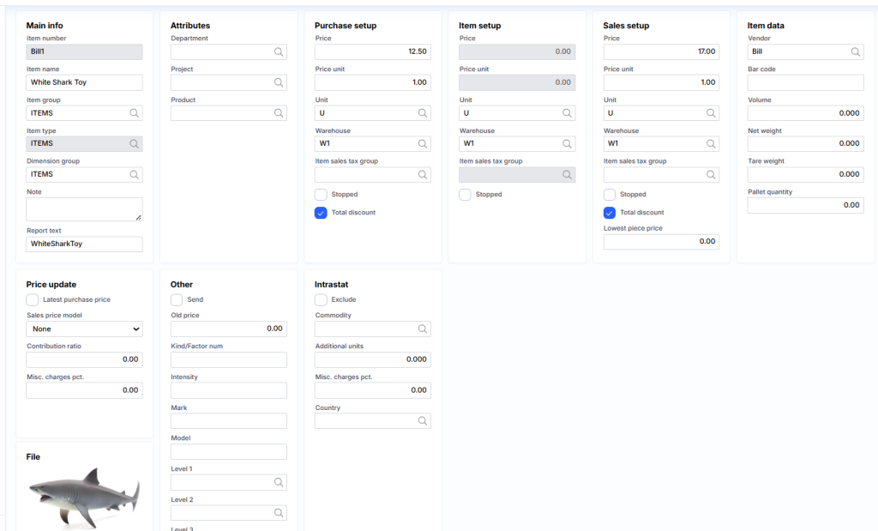Click the Lowest piece price field
This screenshot has width=878, height=531.
click(x=661, y=242)
